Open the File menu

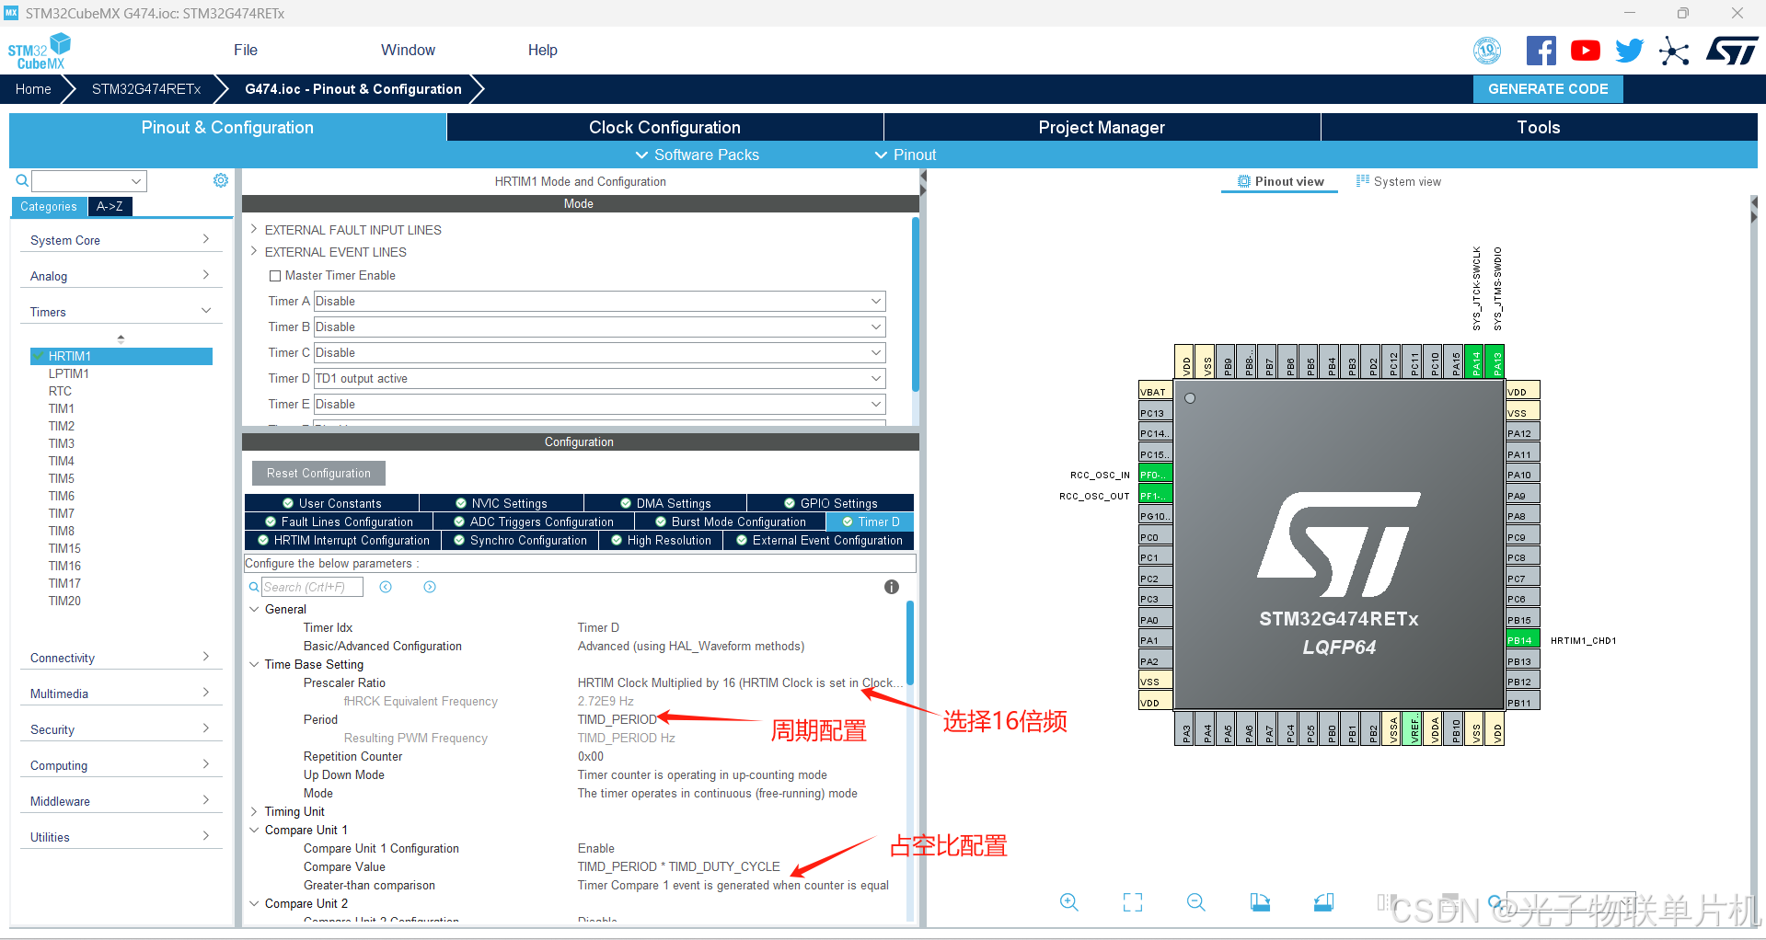[x=246, y=50]
